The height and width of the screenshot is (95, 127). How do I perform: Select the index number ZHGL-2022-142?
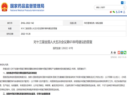(27, 23)
